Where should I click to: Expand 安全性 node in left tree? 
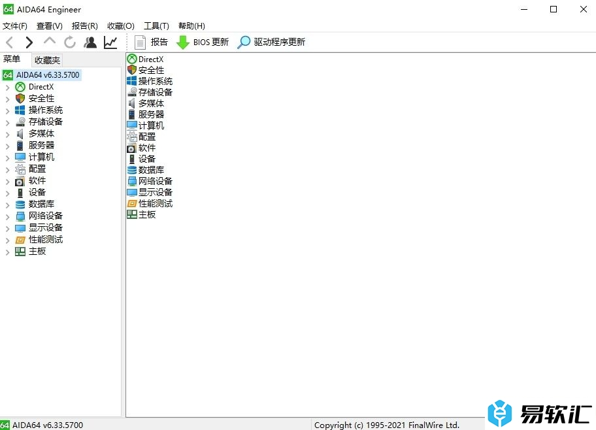tap(8, 99)
